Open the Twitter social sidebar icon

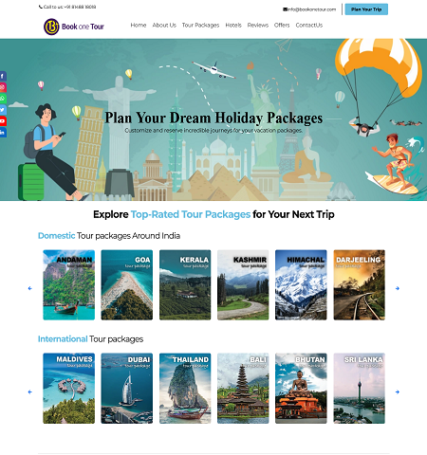pyautogui.click(x=3, y=110)
